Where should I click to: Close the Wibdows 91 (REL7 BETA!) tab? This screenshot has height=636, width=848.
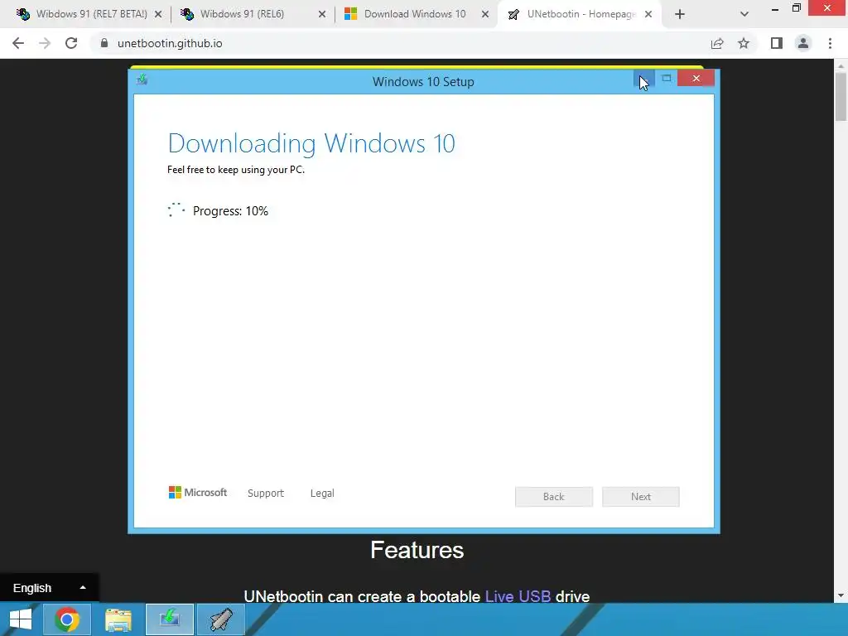tap(158, 15)
